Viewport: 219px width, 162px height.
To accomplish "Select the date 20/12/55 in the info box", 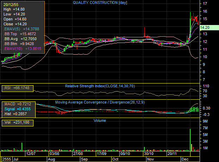I will pyautogui.click(x=11, y=5).
